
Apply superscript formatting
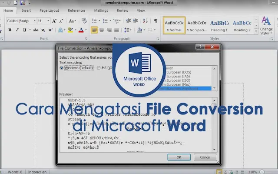point(50,30)
